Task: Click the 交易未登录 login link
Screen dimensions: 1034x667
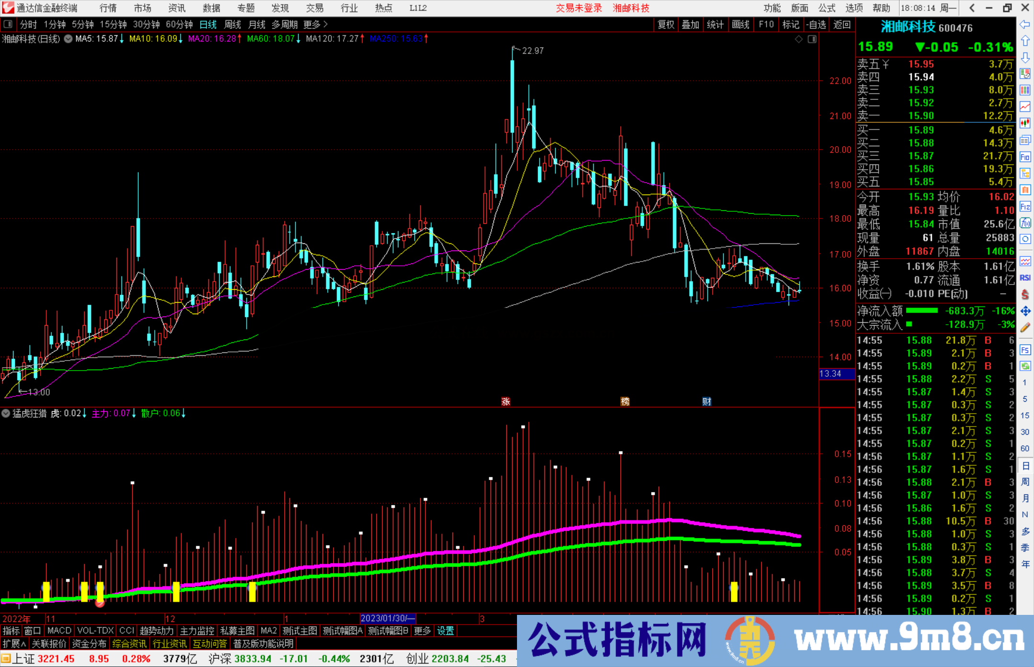Action: click(x=579, y=8)
